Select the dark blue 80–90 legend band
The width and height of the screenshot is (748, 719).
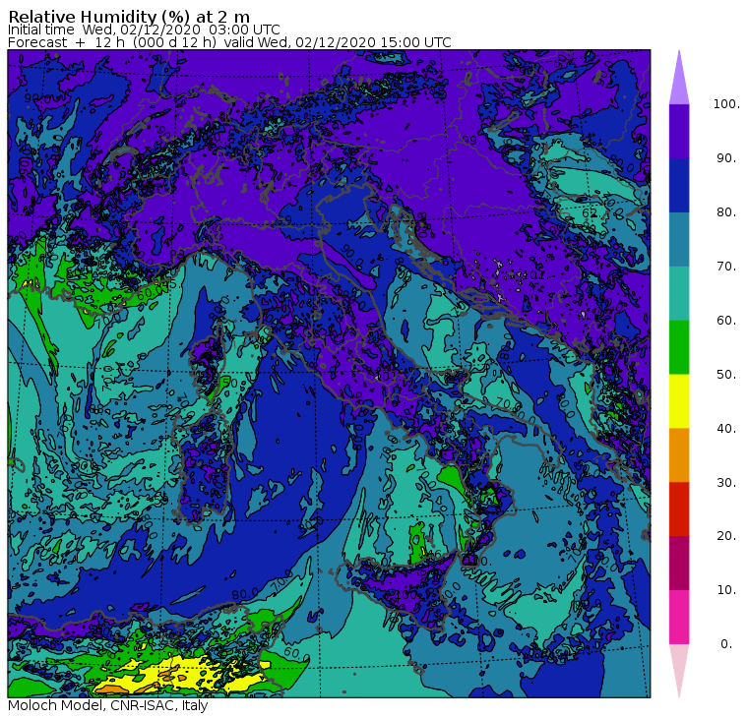click(679, 185)
